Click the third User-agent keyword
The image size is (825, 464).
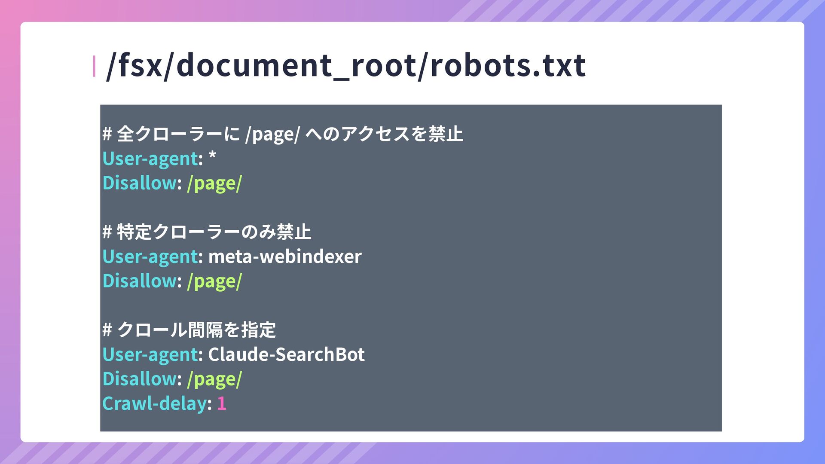click(x=150, y=354)
